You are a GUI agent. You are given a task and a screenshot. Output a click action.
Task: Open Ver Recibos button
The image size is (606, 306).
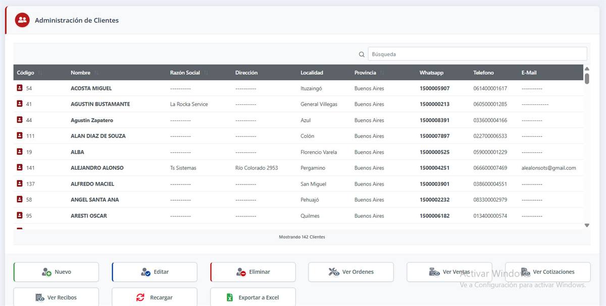pos(56,297)
